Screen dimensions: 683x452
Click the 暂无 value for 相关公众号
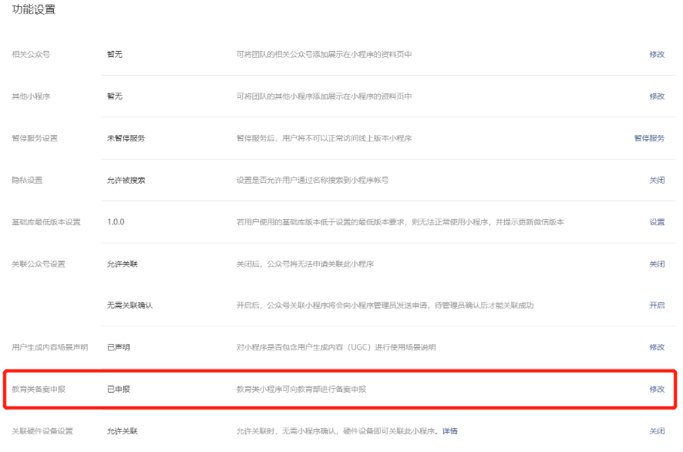[116, 55]
